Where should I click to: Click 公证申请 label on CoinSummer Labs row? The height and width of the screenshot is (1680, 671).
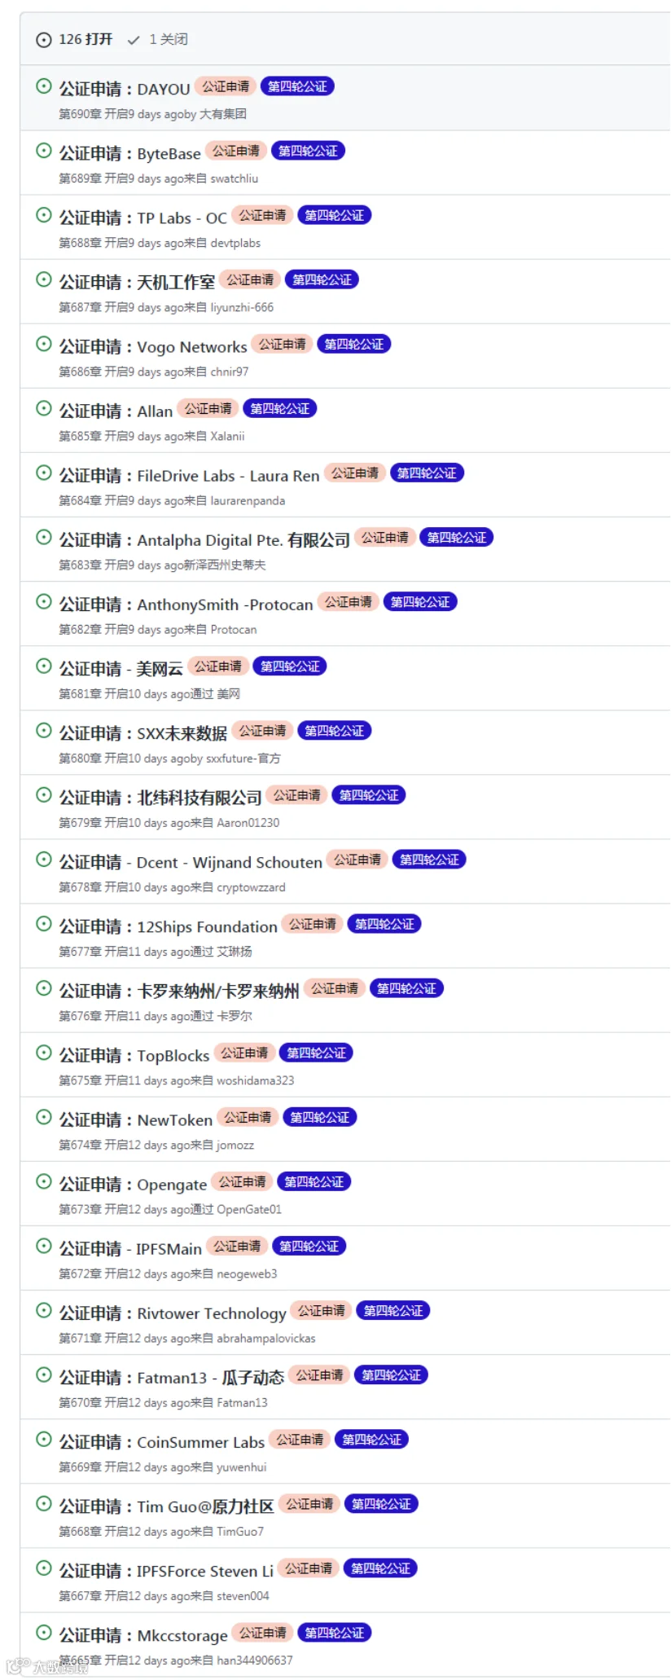click(300, 1439)
